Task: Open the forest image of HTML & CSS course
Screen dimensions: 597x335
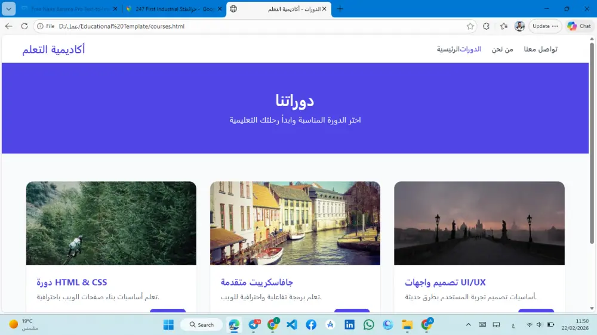Action: pos(111,223)
